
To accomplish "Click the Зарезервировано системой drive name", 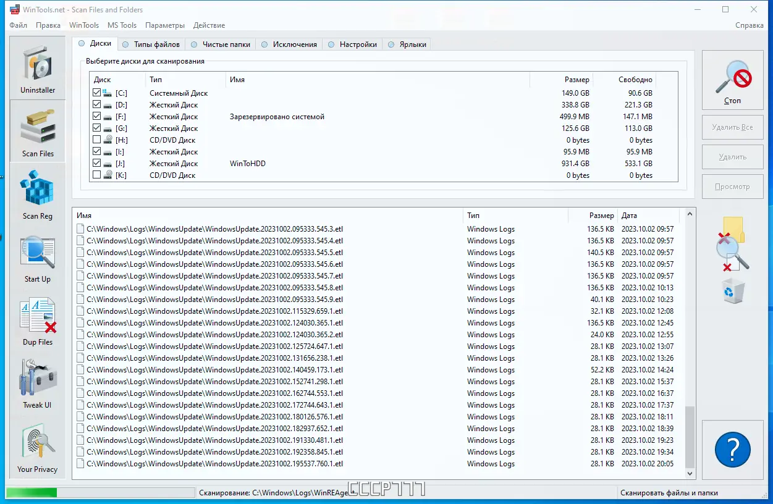I will 277,117.
